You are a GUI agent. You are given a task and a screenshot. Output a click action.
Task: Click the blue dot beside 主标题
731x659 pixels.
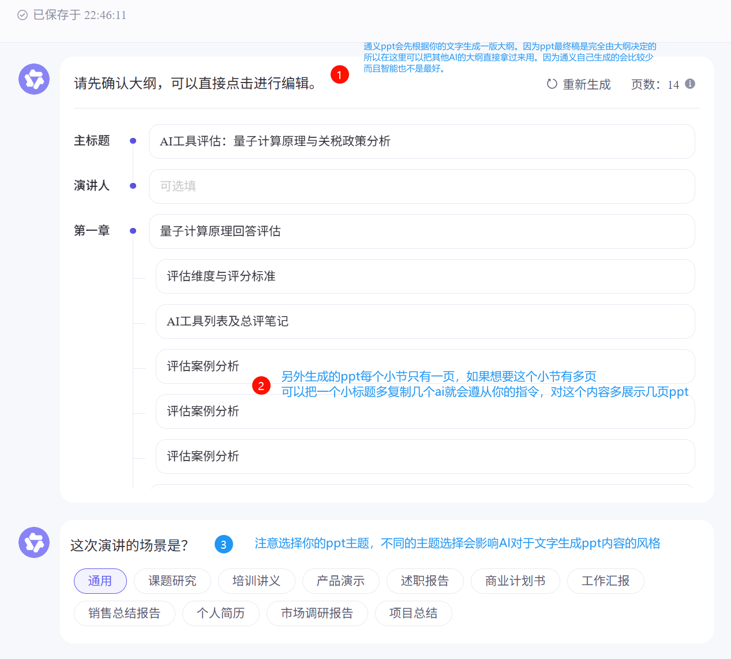coord(133,141)
